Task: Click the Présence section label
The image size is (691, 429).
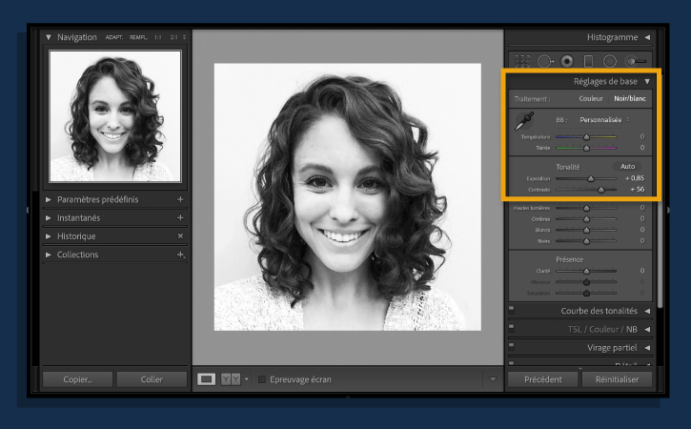Action: pyautogui.click(x=569, y=259)
